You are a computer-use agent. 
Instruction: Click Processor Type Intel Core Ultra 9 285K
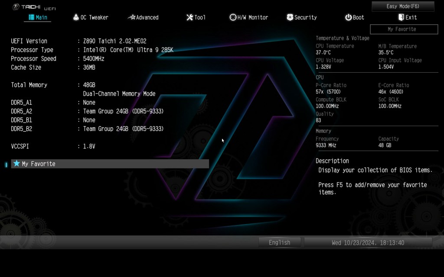(x=128, y=50)
